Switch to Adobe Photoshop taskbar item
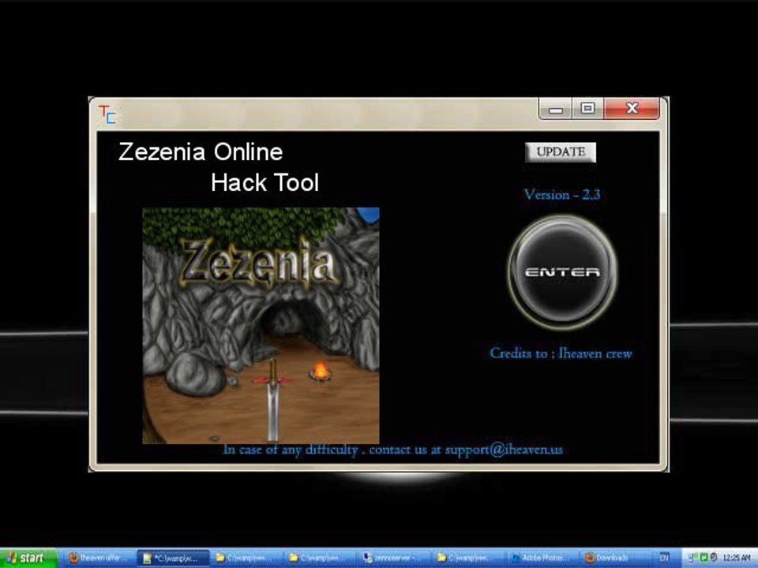758x568 pixels. tap(542, 559)
